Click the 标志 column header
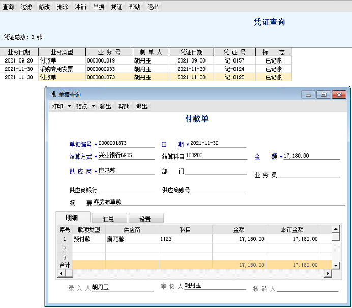352x308 pixels. click(x=274, y=52)
